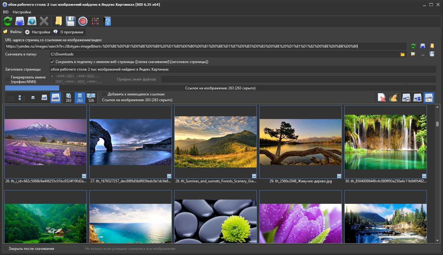
Task: Click the broom clean-up icon above thumbnails
Action: [393, 98]
